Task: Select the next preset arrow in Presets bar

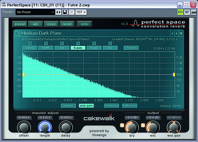Action: coord(60,12)
